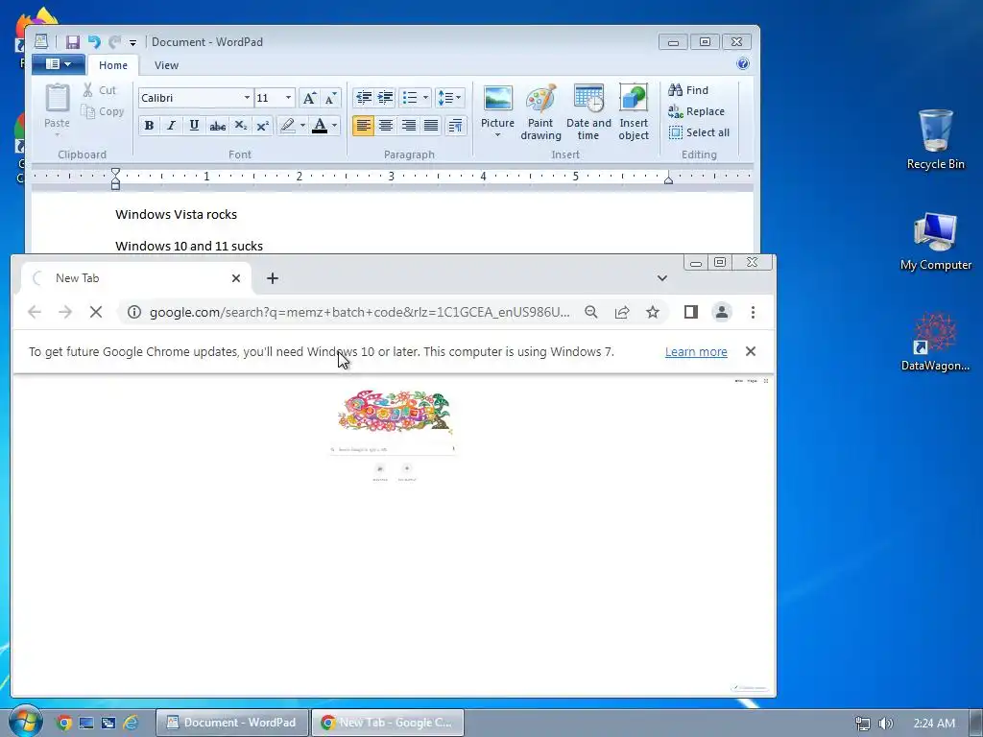The width and height of the screenshot is (983, 737).
Task: Click the Save icon in WordPad title bar
Action: click(73, 42)
